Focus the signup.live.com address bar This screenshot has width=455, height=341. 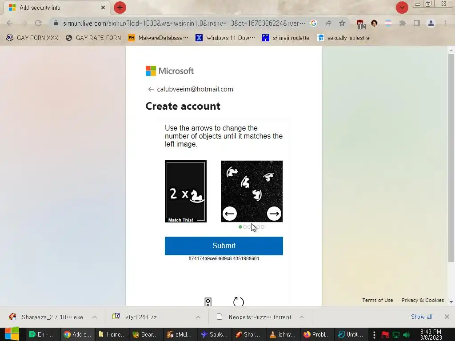click(x=184, y=23)
